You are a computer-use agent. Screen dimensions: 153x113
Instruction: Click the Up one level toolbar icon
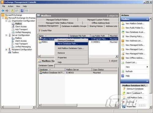click(x=13, y=11)
